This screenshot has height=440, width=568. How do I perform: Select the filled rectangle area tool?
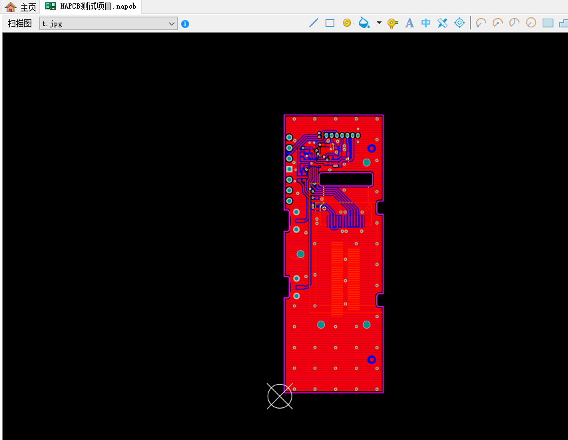[x=548, y=23]
